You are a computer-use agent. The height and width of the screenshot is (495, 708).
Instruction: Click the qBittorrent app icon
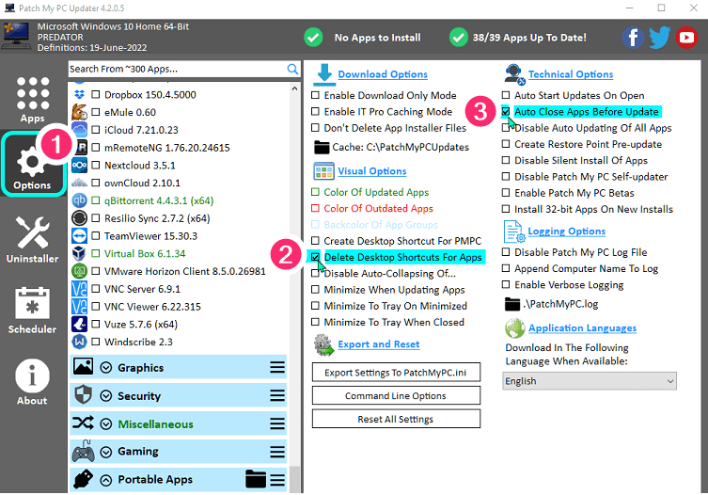[x=80, y=200]
